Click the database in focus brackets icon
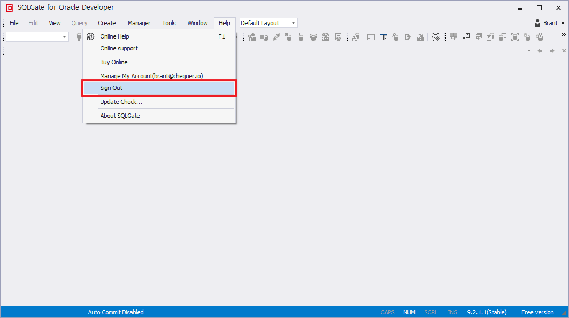 515,37
